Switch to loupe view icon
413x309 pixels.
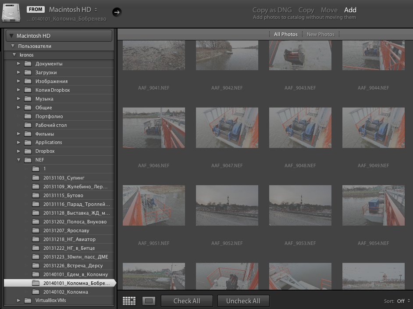tap(149, 301)
